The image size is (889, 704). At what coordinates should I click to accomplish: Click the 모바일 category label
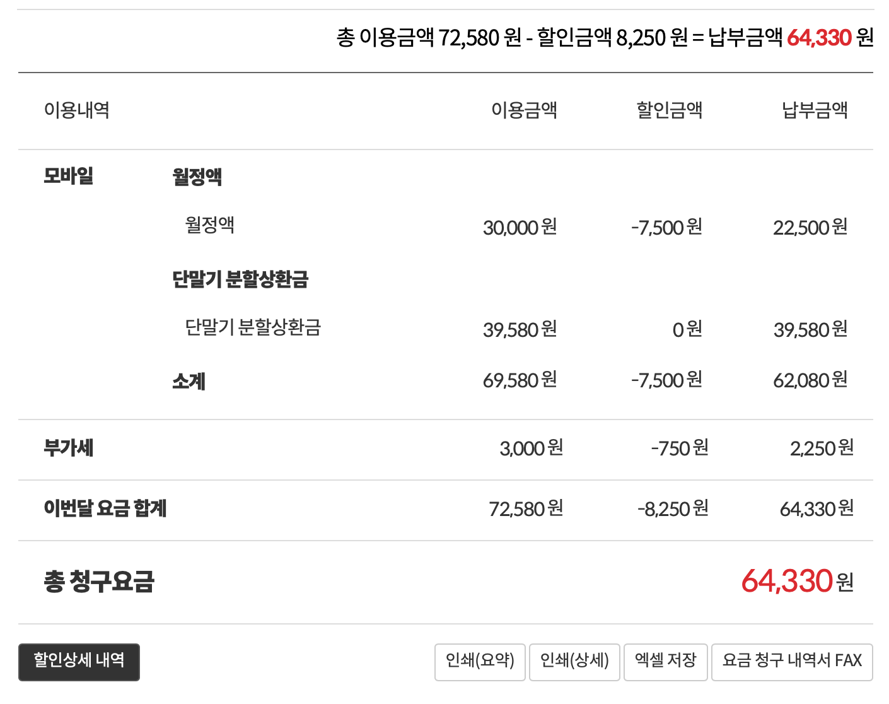pyautogui.click(x=68, y=175)
